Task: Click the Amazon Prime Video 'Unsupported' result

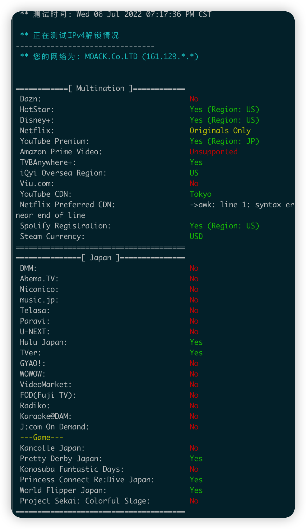Action: 213,152
